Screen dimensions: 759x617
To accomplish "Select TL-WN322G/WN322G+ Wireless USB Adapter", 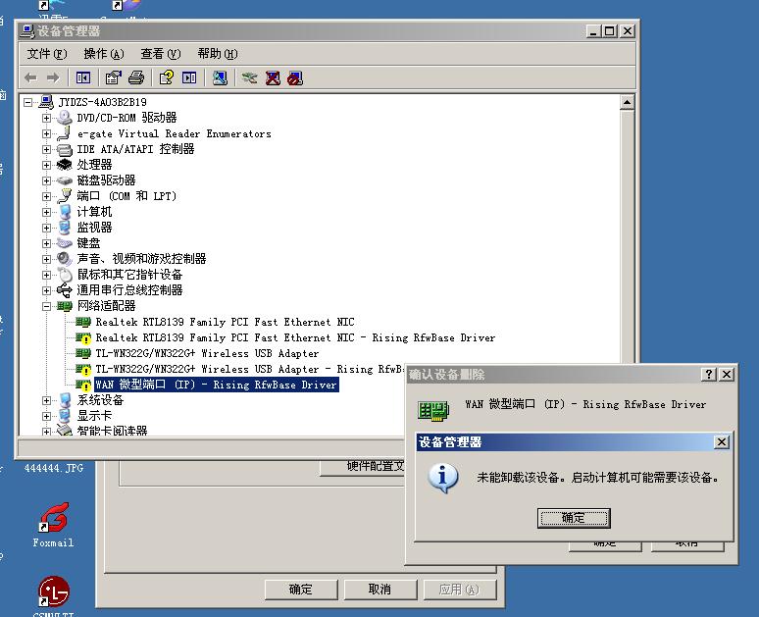I will pyautogui.click(x=207, y=353).
